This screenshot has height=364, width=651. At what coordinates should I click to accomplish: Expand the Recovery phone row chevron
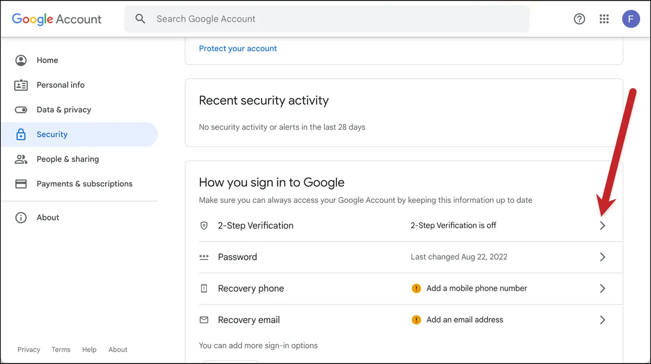click(x=602, y=289)
